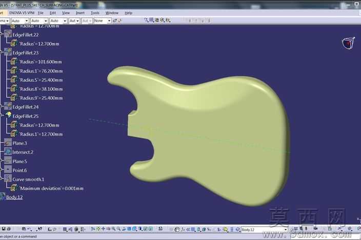Open the View menu

66,13
